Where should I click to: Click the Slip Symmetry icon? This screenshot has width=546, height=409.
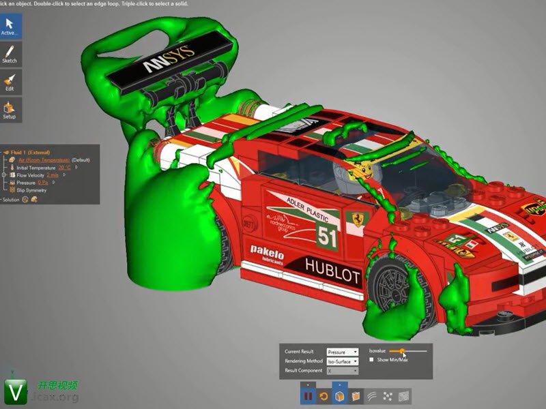point(12,190)
